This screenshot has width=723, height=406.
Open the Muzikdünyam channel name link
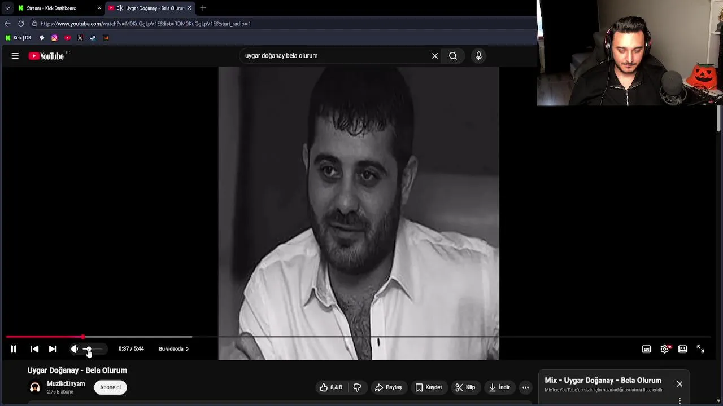66,384
